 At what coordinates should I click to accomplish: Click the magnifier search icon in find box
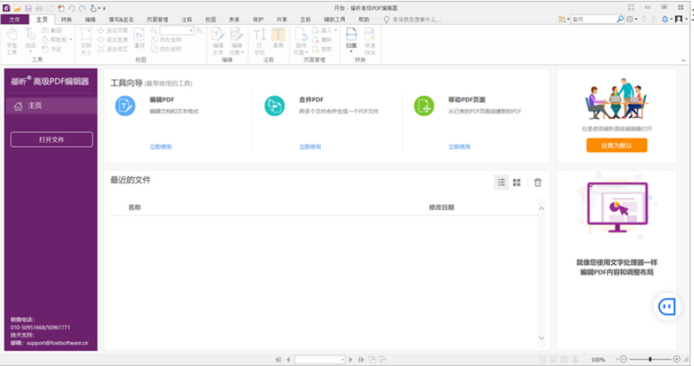pyautogui.click(x=620, y=20)
